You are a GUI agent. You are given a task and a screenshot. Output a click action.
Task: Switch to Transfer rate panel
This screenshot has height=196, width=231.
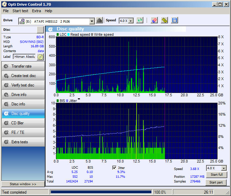[x=23, y=66]
